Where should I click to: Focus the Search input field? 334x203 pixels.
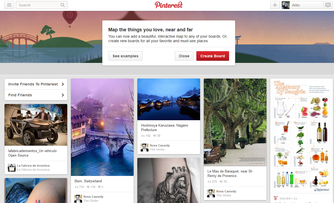[39, 5]
